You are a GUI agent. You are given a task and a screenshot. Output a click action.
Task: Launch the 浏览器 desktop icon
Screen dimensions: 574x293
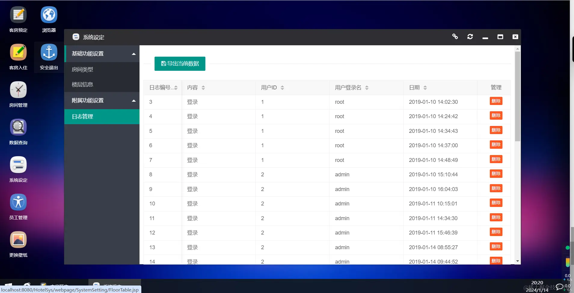point(49,19)
